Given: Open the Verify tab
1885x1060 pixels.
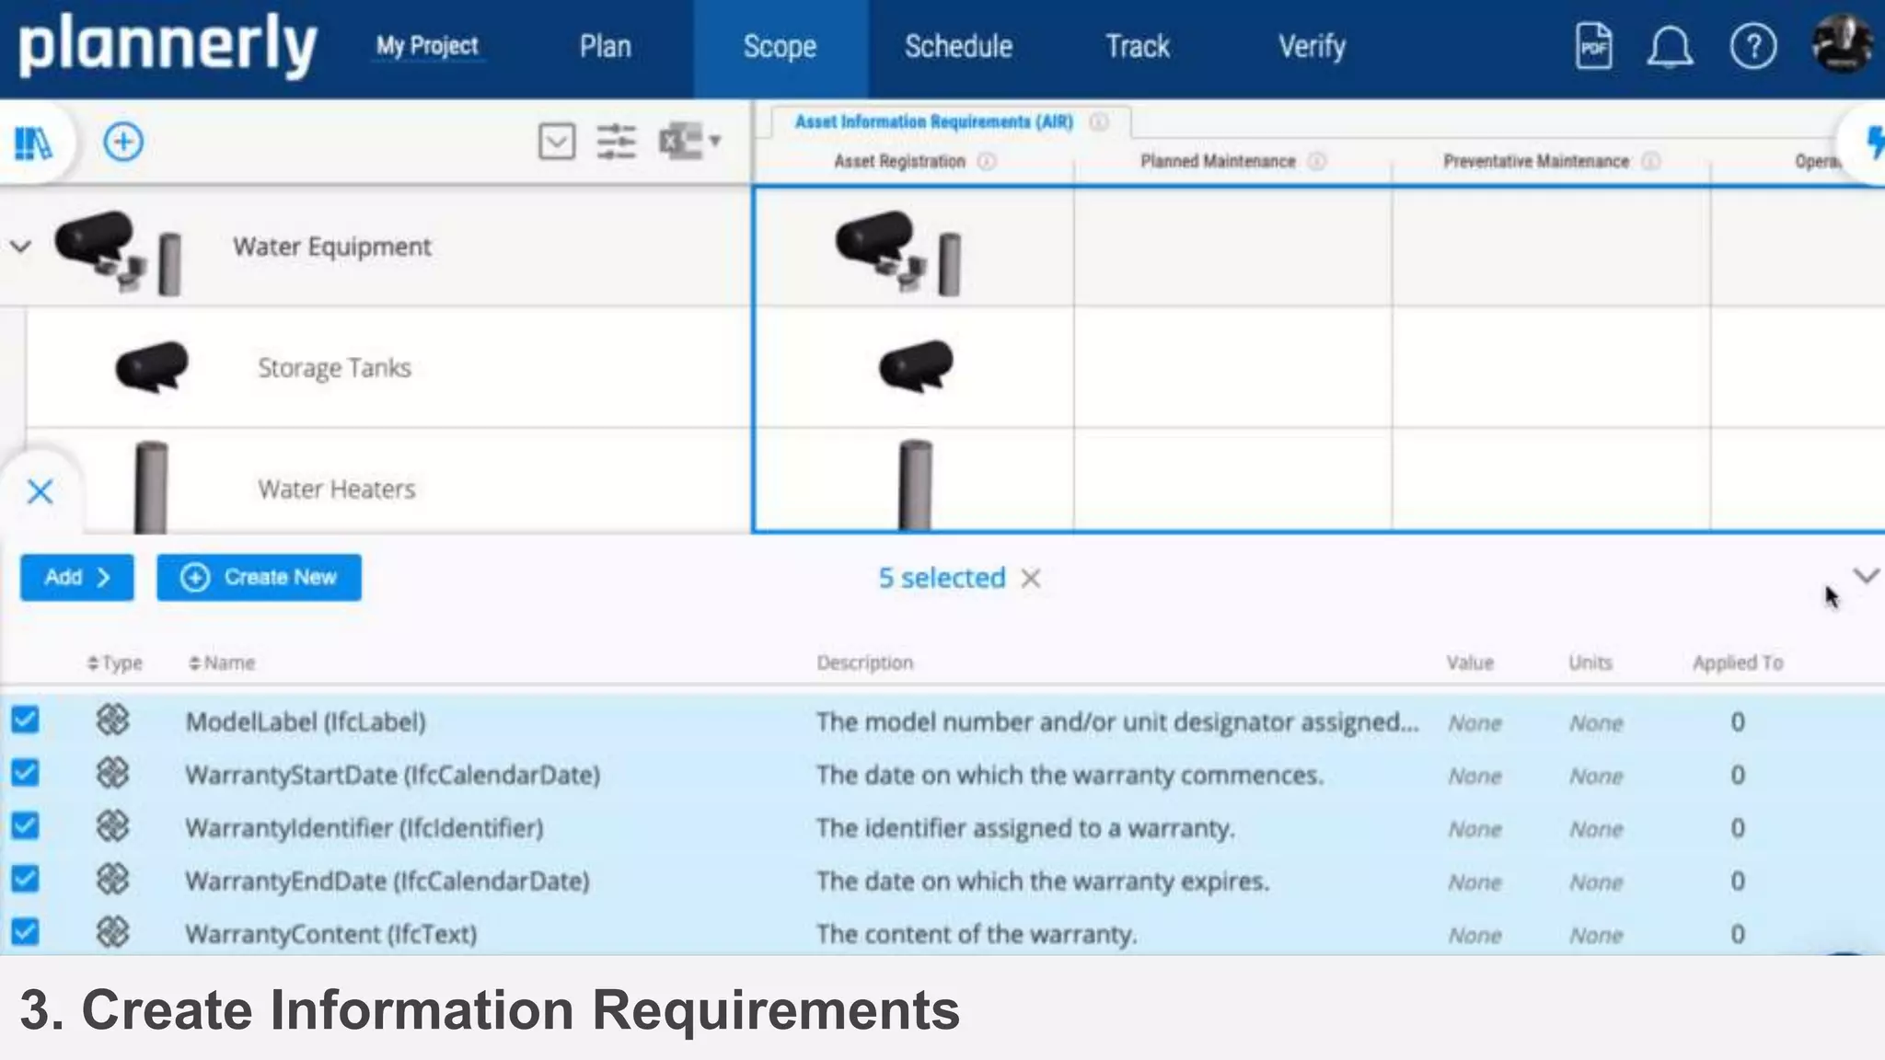Looking at the screenshot, I should point(1311,46).
